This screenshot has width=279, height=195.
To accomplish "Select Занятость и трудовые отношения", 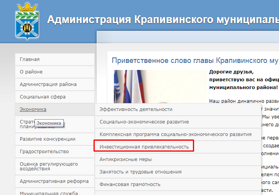I will 178,172.
